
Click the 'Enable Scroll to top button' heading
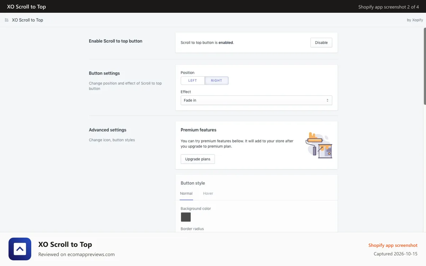tap(115, 41)
